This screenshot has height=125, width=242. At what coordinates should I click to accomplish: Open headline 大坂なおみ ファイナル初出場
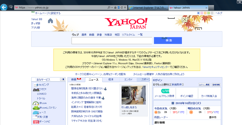[x=86, y=116]
